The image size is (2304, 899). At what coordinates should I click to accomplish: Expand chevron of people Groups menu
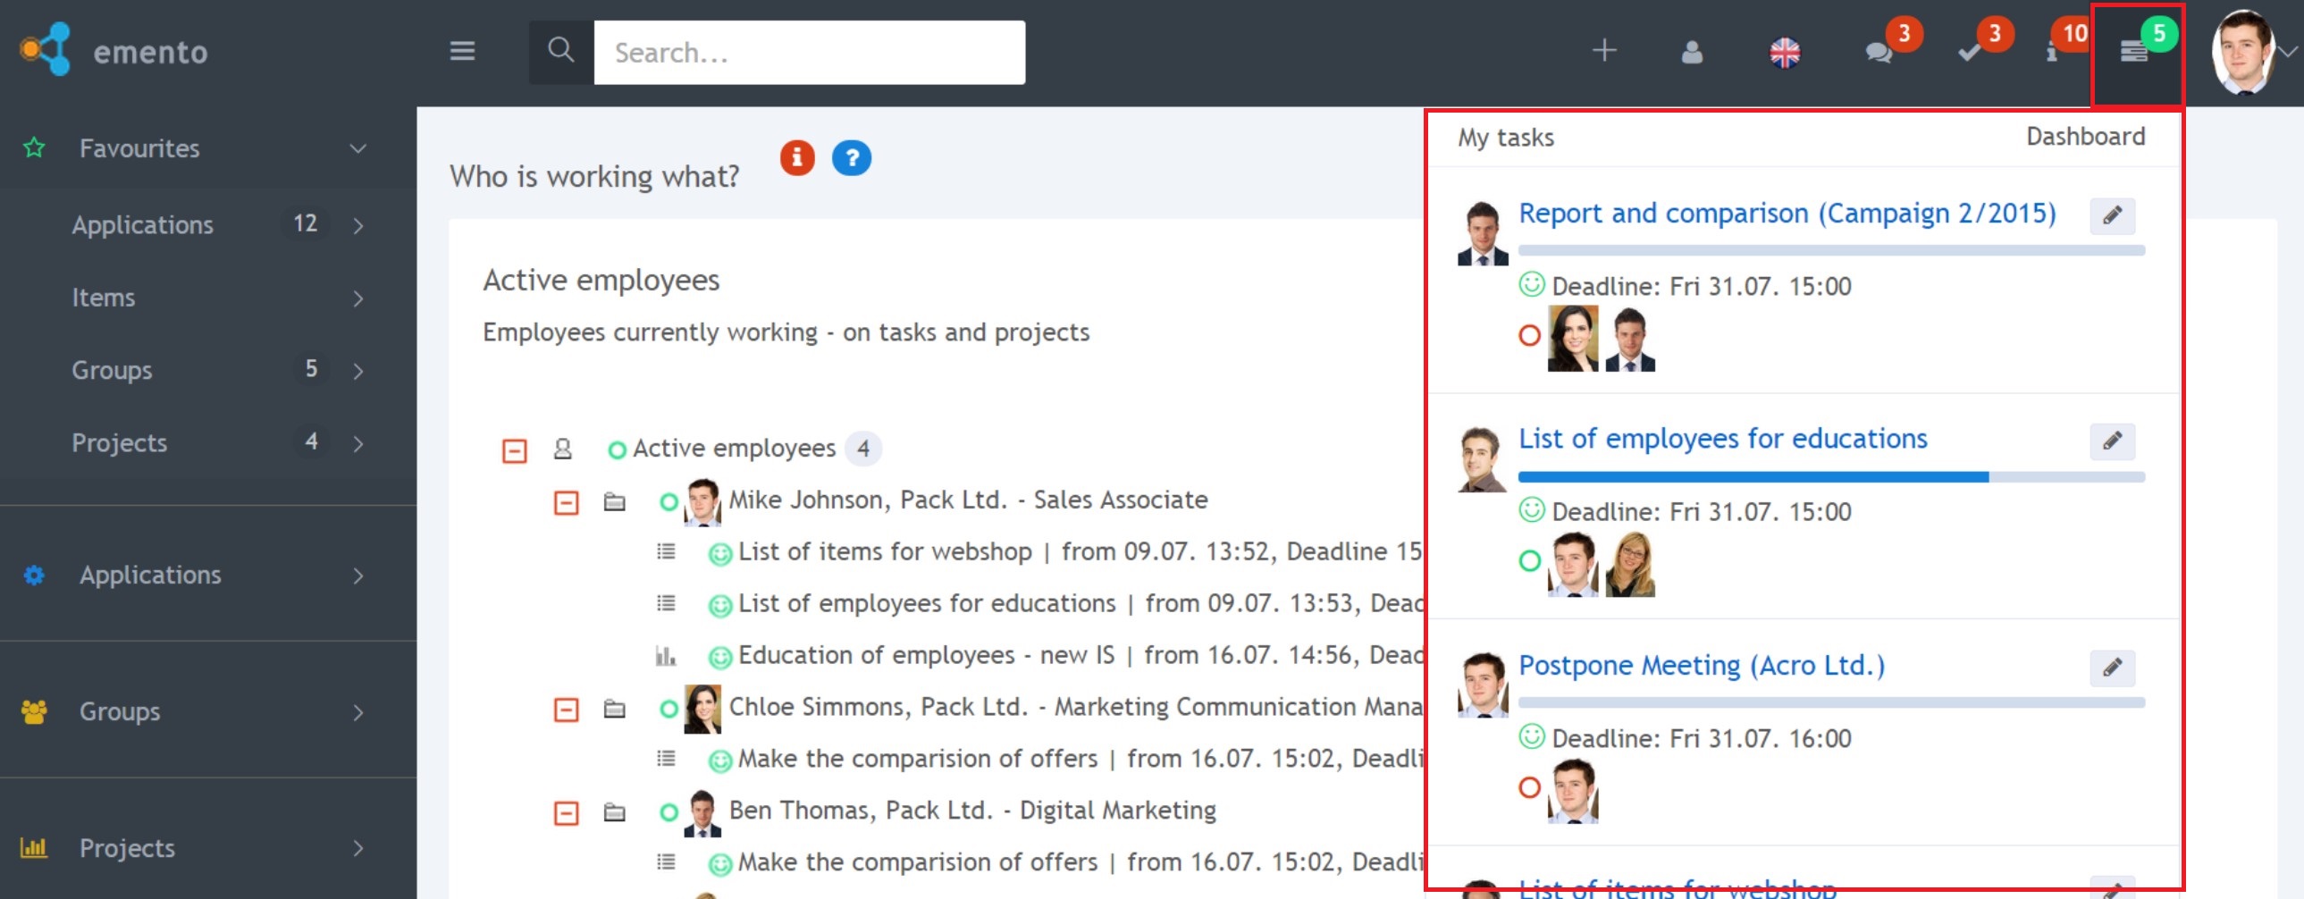(358, 713)
